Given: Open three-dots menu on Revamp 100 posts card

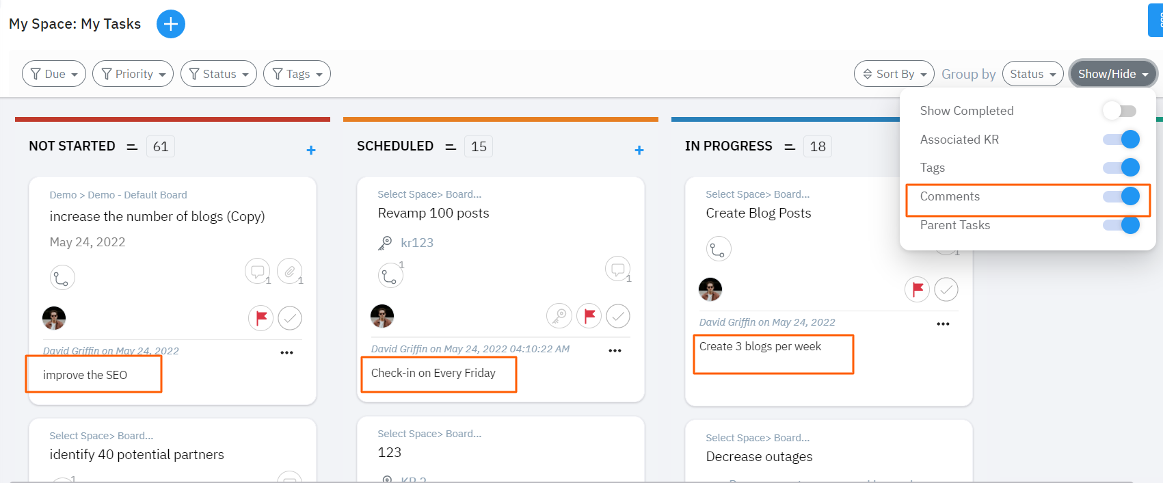Looking at the screenshot, I should point(615,350).
